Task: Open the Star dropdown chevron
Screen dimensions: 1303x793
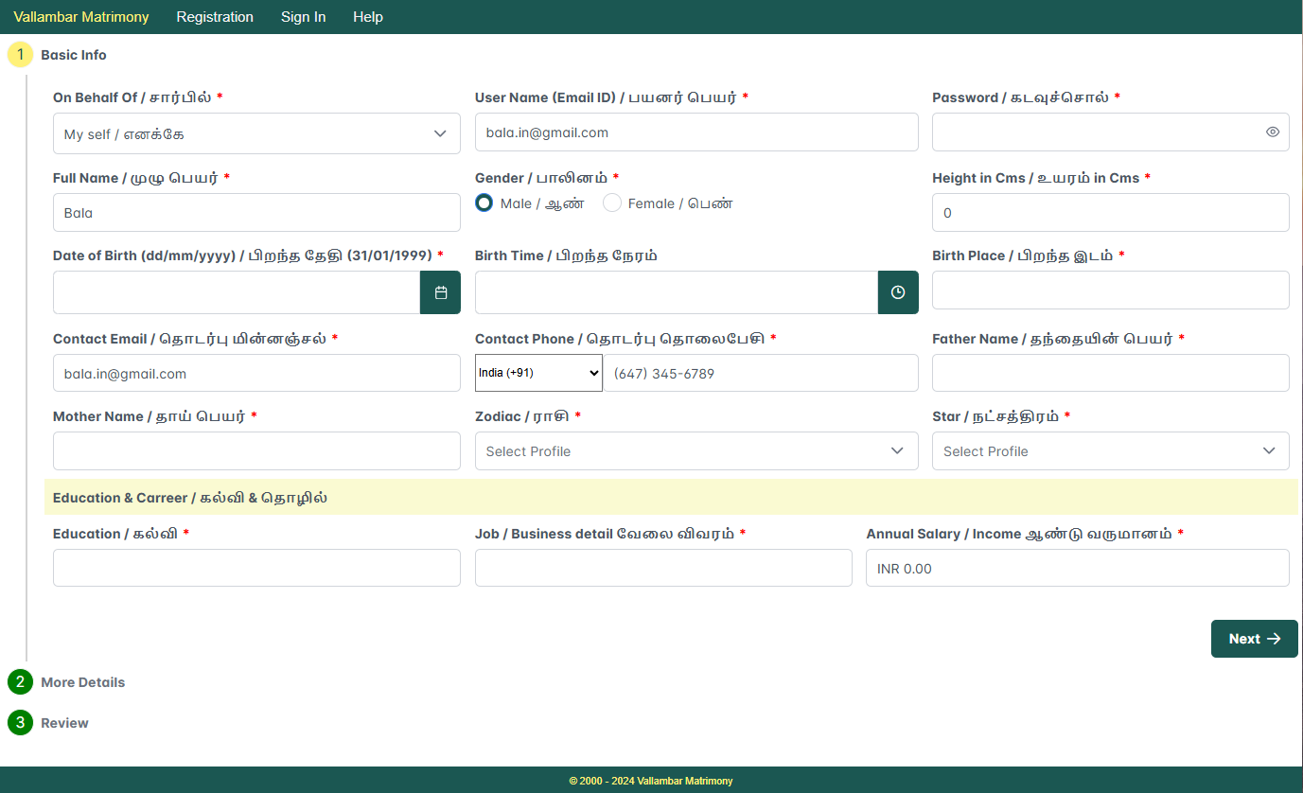Action: click(x=1269, y=450)
